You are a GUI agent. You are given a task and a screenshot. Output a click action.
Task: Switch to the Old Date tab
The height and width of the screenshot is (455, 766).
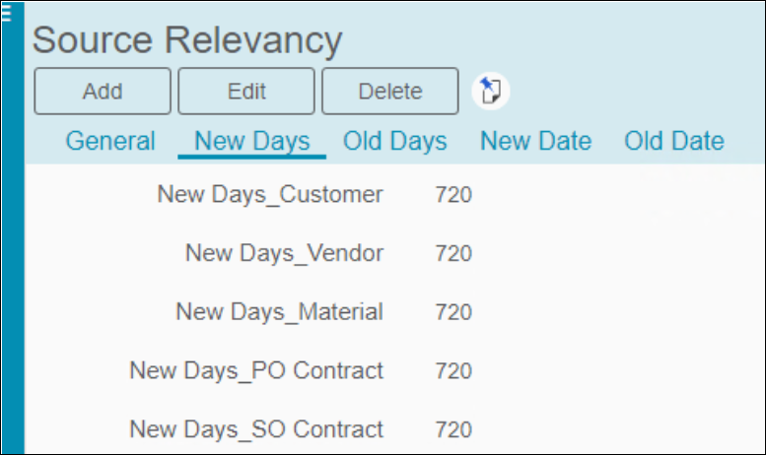(674, 141)
